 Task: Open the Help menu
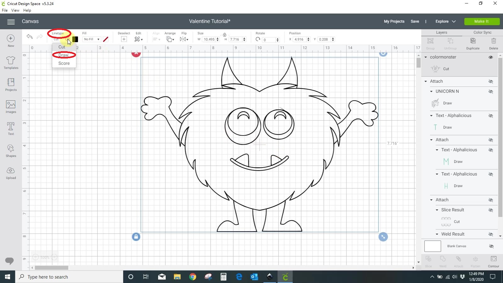(27, 10)
